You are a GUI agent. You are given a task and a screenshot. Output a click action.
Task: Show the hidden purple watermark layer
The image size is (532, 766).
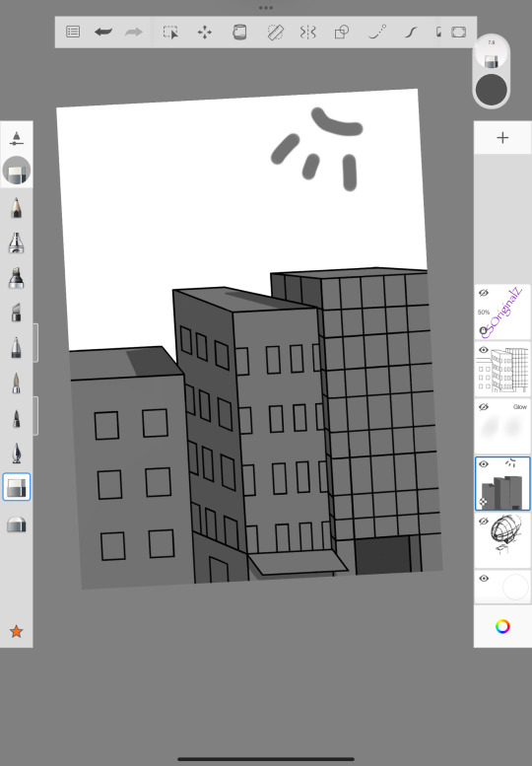(484, 293)
